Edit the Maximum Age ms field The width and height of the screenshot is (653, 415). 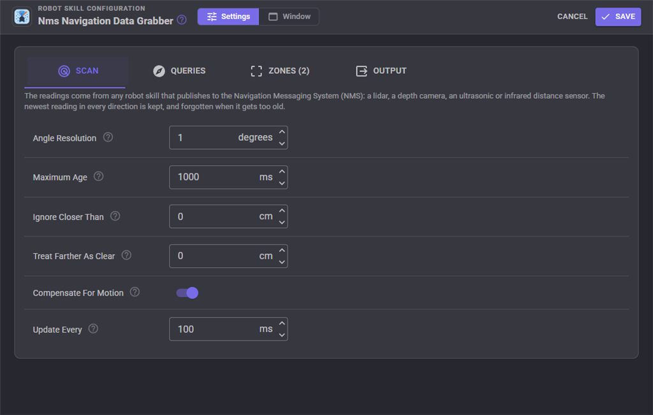228,177
